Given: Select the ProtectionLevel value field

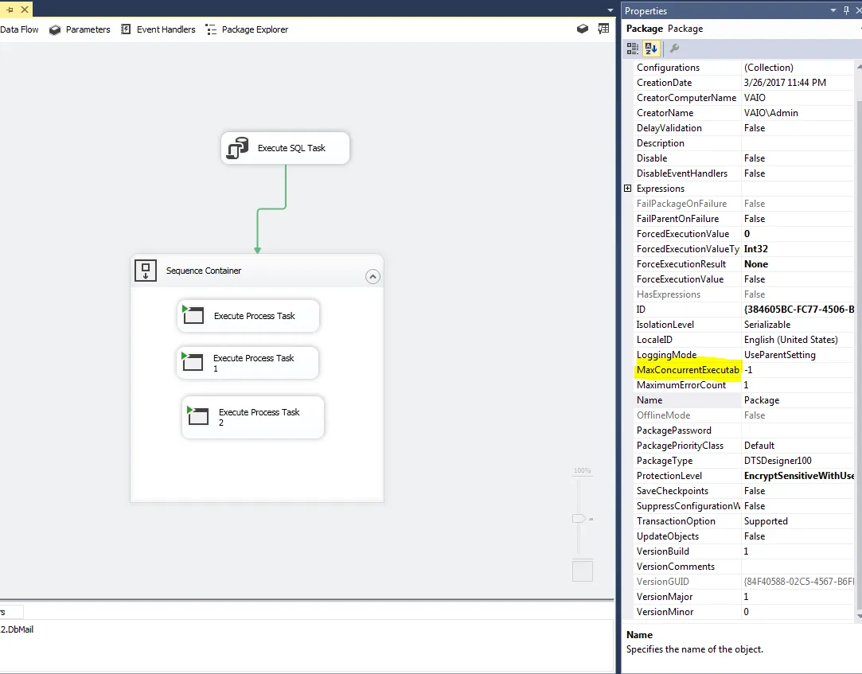Looking at the screenshot, I should (x=798, y=476).
